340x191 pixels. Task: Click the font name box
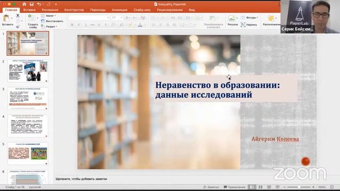pos(89,18)
